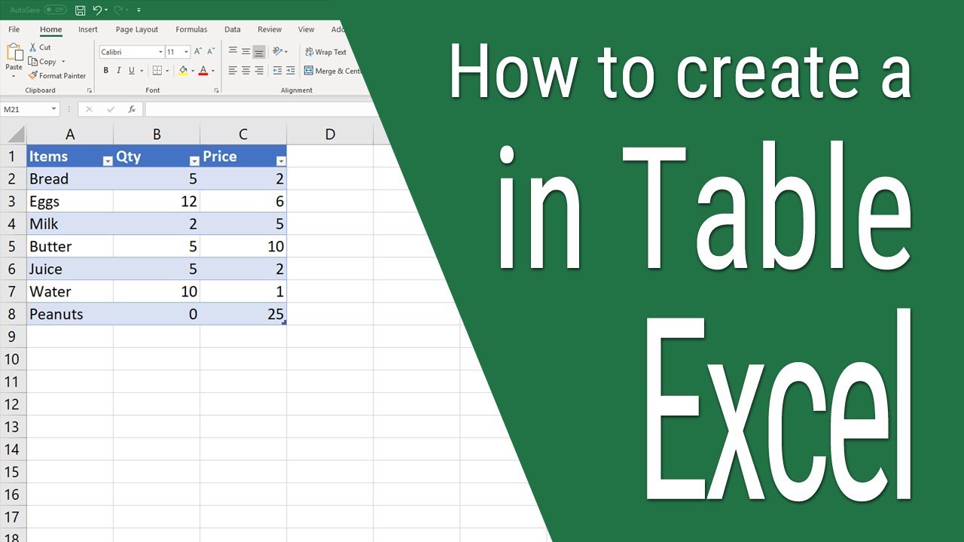
Task: Expand the Font Color palette arrow
Action: point(213,71)
